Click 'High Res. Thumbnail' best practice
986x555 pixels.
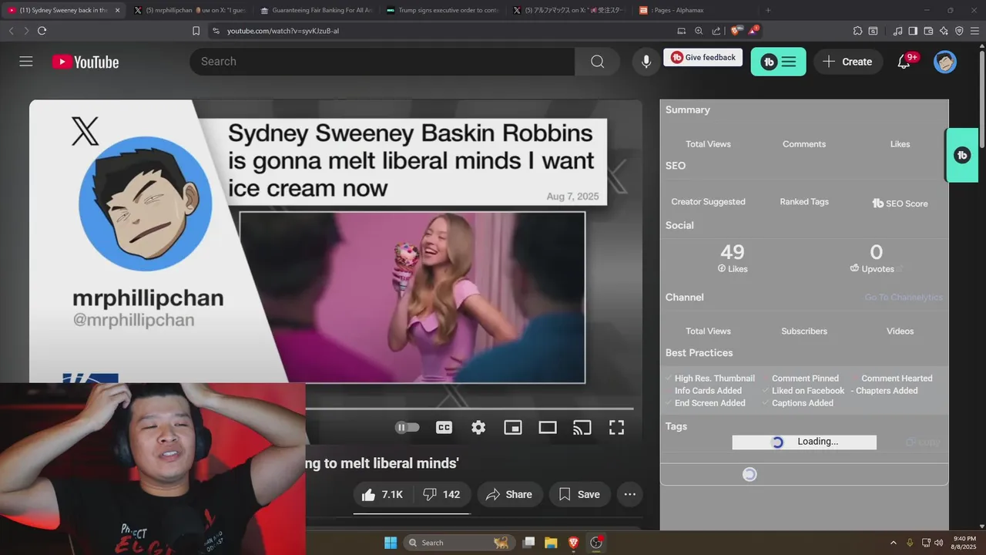[x=714, y=378]
